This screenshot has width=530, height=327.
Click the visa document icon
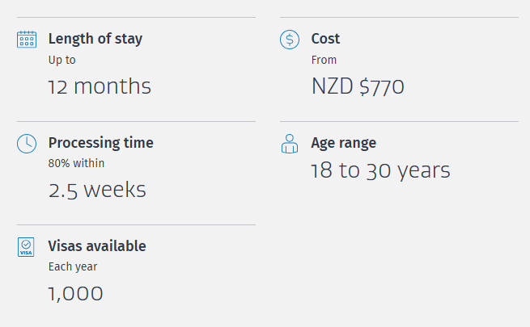coord(26,247)
